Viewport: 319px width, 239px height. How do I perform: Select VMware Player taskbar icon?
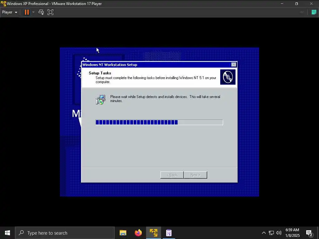(x=154, y=233)
